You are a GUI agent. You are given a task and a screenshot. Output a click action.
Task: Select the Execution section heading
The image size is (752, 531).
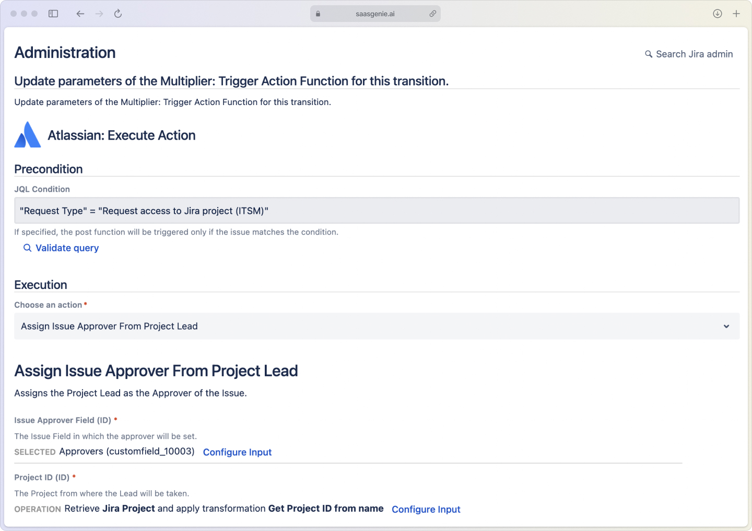click(41, 285)
